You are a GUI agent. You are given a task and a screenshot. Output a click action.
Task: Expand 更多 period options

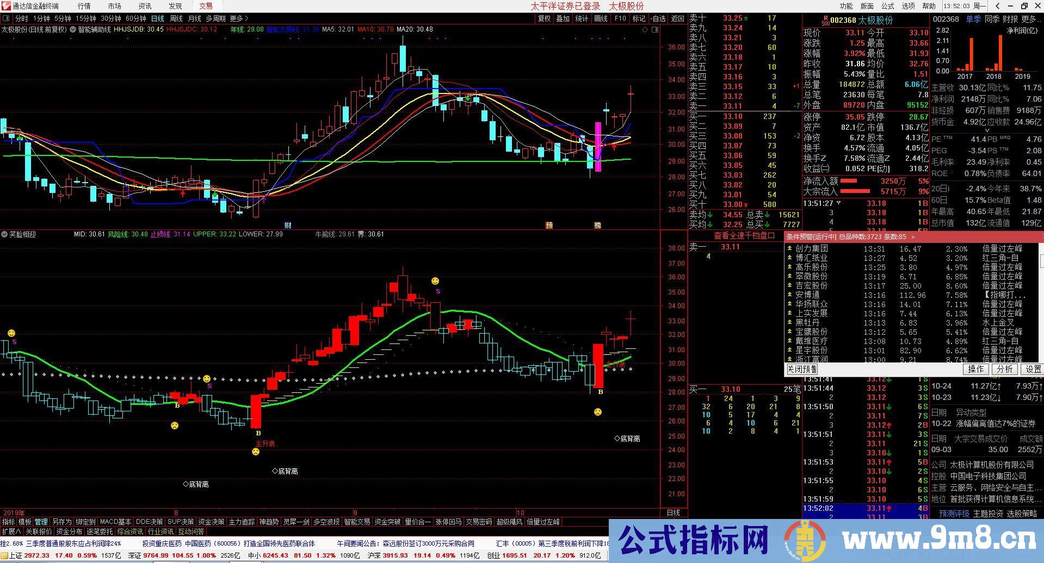point(239,18)
